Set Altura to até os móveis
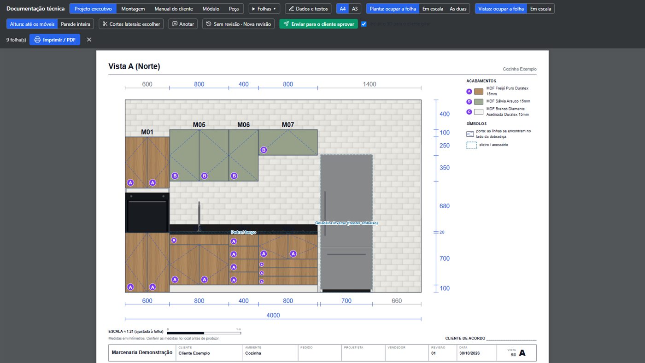This screenshot has height=363, width=645. coord(32,24)
